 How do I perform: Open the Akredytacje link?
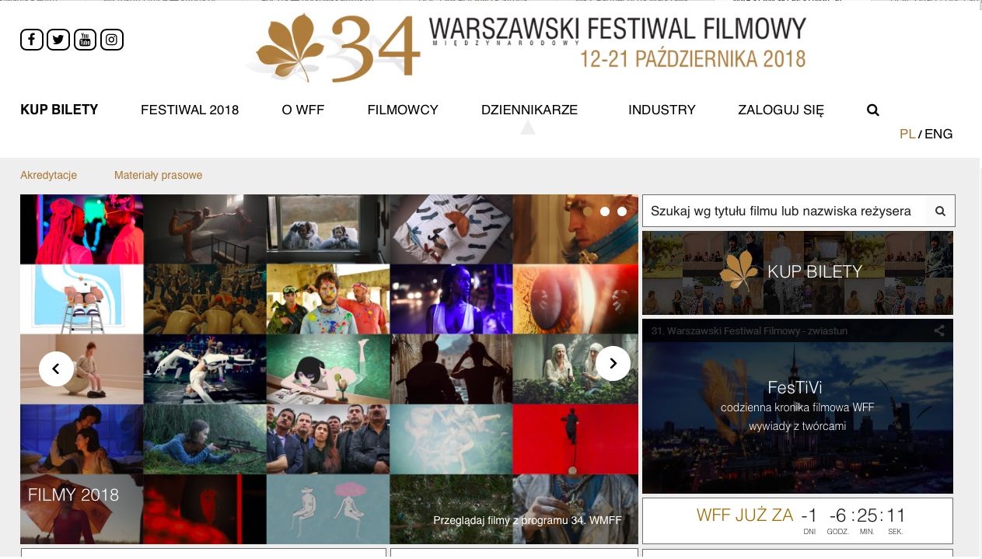pyautogui.click(x=48, y=175)
